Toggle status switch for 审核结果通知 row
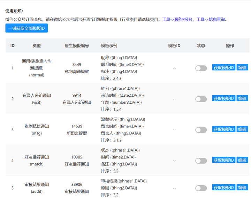Viewport: 251px width, 199px height. 201,188
